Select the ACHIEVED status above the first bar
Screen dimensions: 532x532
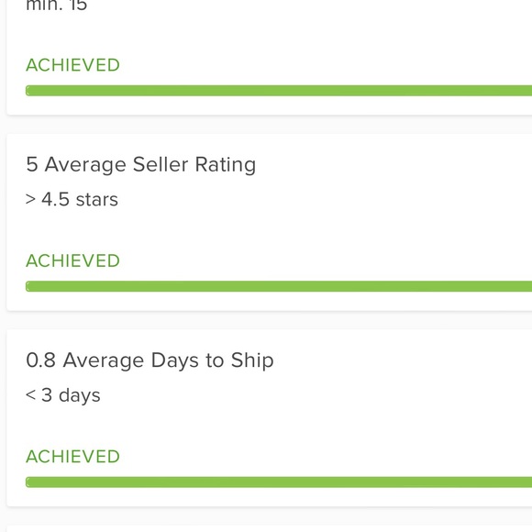(x=73, y=65)
